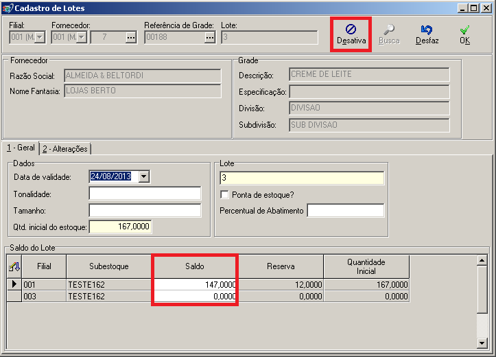Toggle the Ponta de estoque checkbox
Viewport: 496px width, 357px height.
(x=224, y=195)
